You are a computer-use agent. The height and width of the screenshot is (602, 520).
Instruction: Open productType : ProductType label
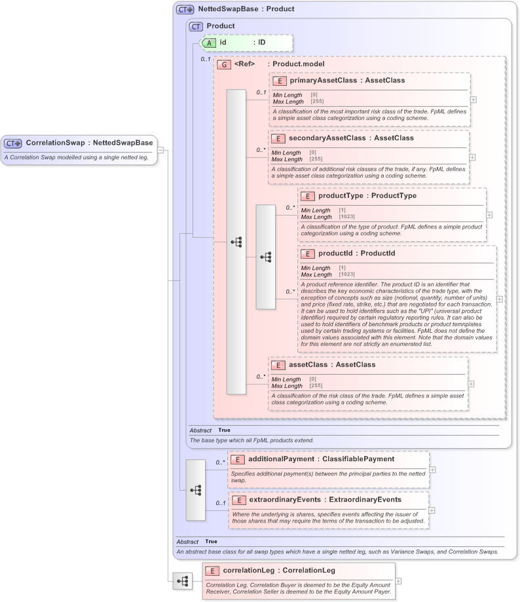[367, 195]
